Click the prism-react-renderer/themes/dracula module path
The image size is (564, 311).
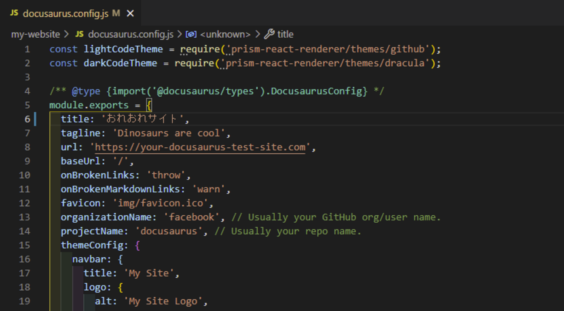[x=325, y=63]
